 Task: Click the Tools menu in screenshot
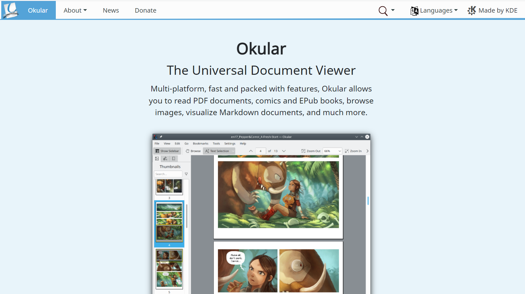(216, 144)
